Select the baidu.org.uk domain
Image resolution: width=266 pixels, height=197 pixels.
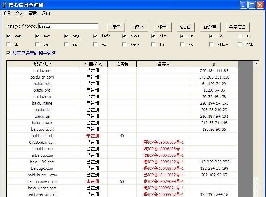pyautogui.click(x=42, y=129)
